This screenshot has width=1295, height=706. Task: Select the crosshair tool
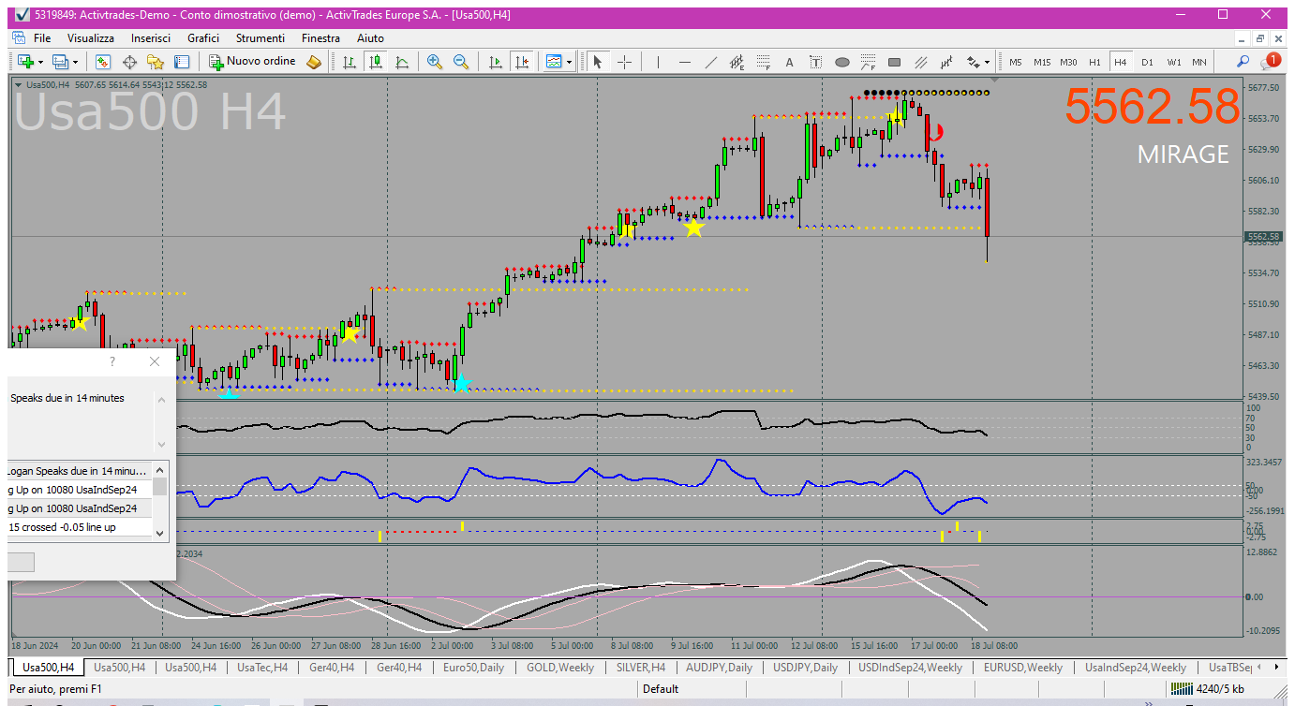(624, 62)
